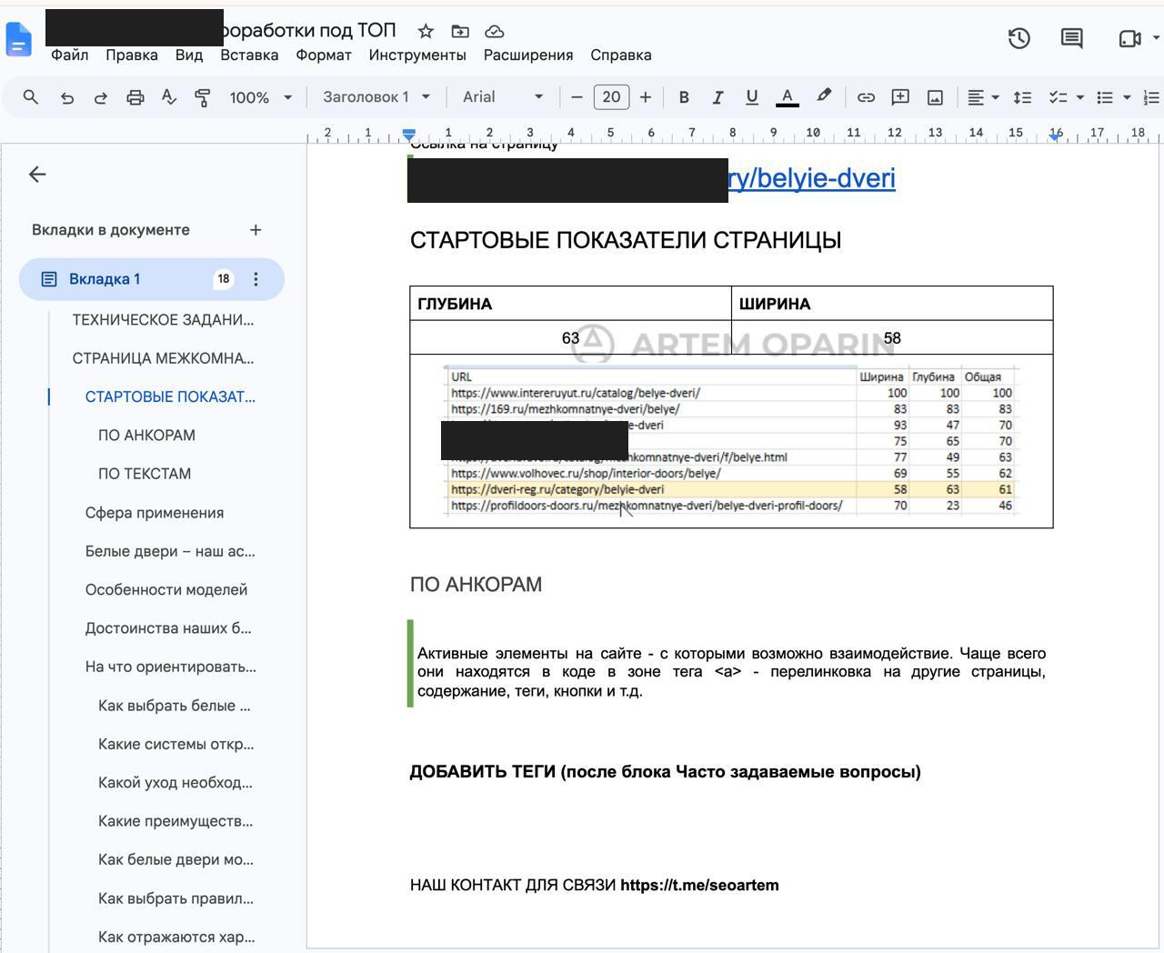Image resolution: width=1164 pixels, height=953 pixels.
Task: Move document to folder icon
Action: coord(460,31)
